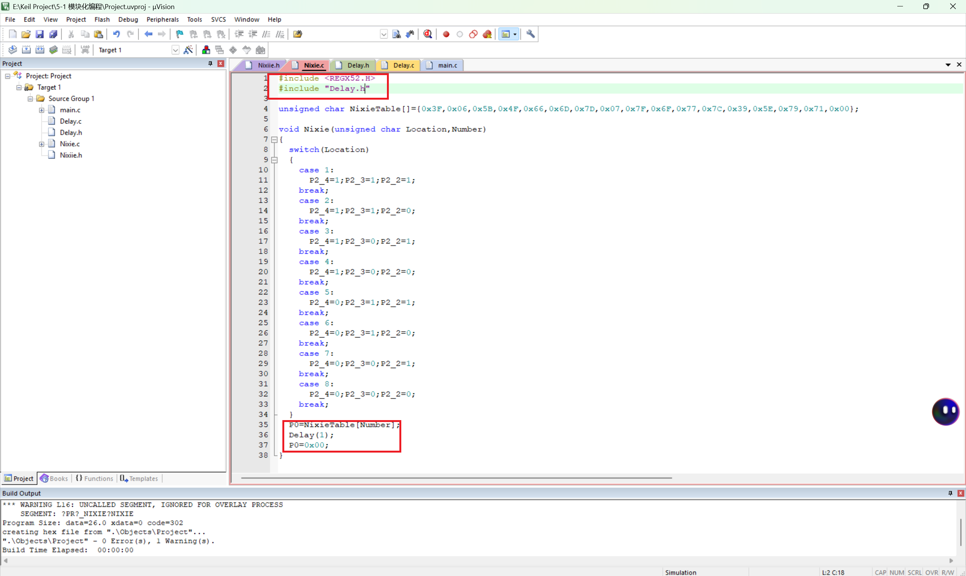Toggle the bookmark flag icon
The width and height of the screenshot is (966, 576).
[179, 34]
